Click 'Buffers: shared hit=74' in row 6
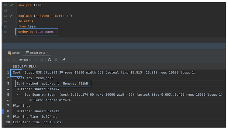Screen dimensions: 228x130 50,100
